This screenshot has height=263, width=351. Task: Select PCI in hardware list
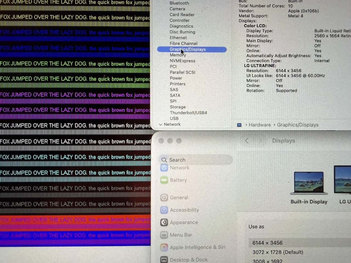pos(173,67)
